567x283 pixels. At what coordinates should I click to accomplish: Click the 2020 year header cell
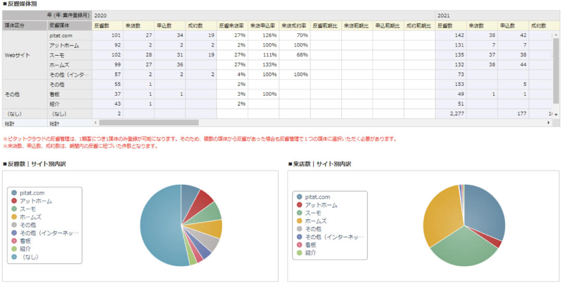pyautogui.click(x=264, y=16)
